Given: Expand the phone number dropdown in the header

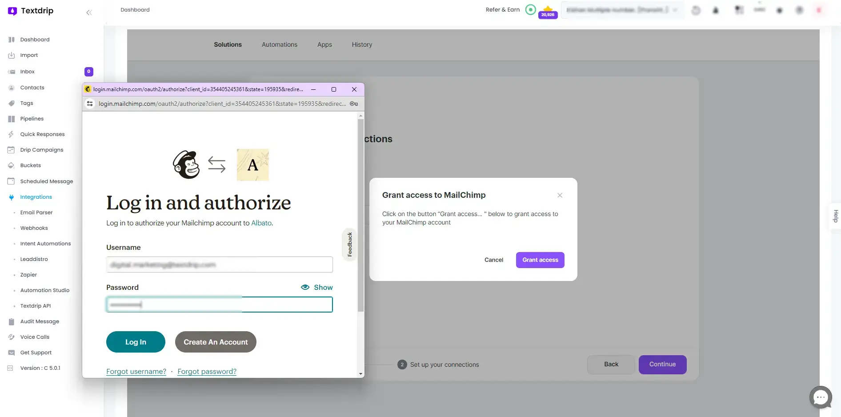Looking at the screenshot, I should pos(675,9).
